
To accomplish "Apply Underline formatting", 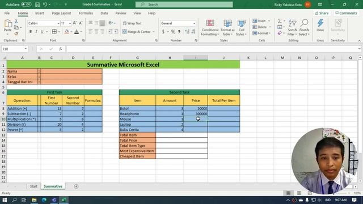I will (x=42, y=32).
